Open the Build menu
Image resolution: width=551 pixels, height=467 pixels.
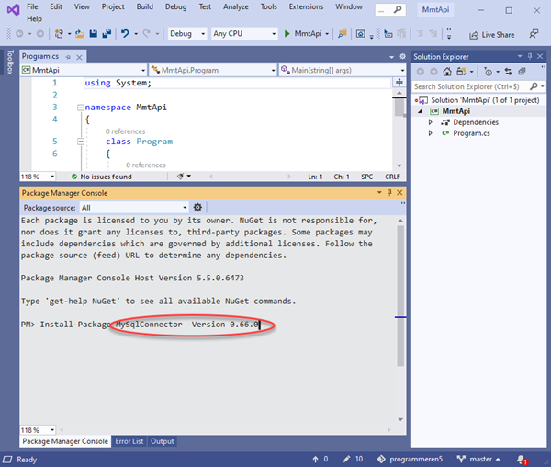click(145, 6)
